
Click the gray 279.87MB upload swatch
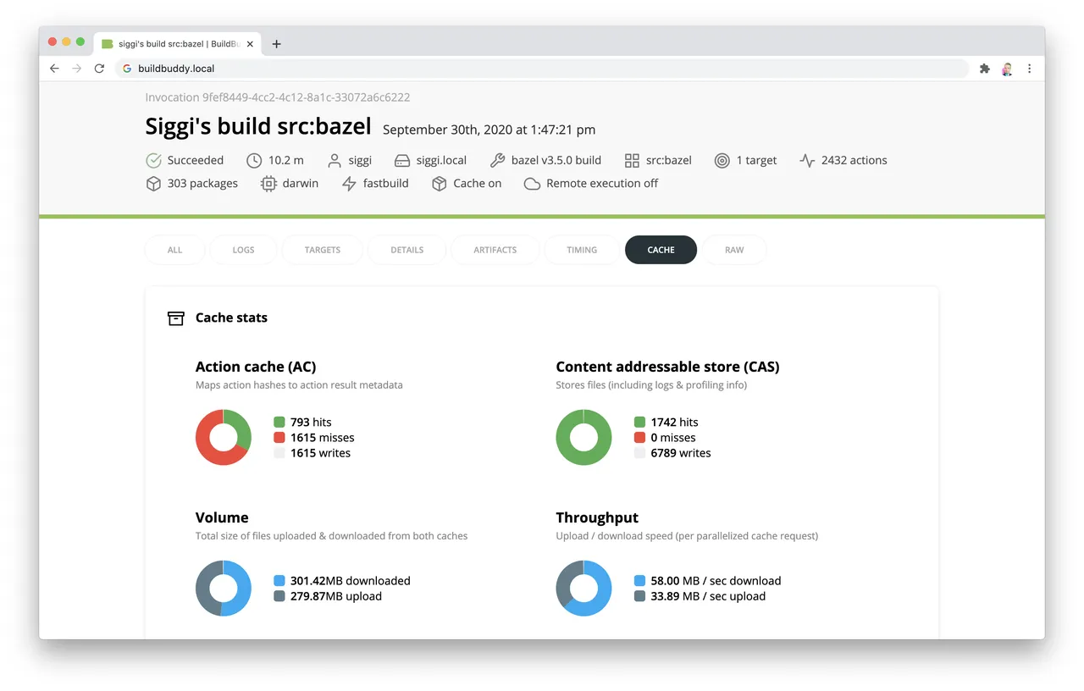coord(279,596)
